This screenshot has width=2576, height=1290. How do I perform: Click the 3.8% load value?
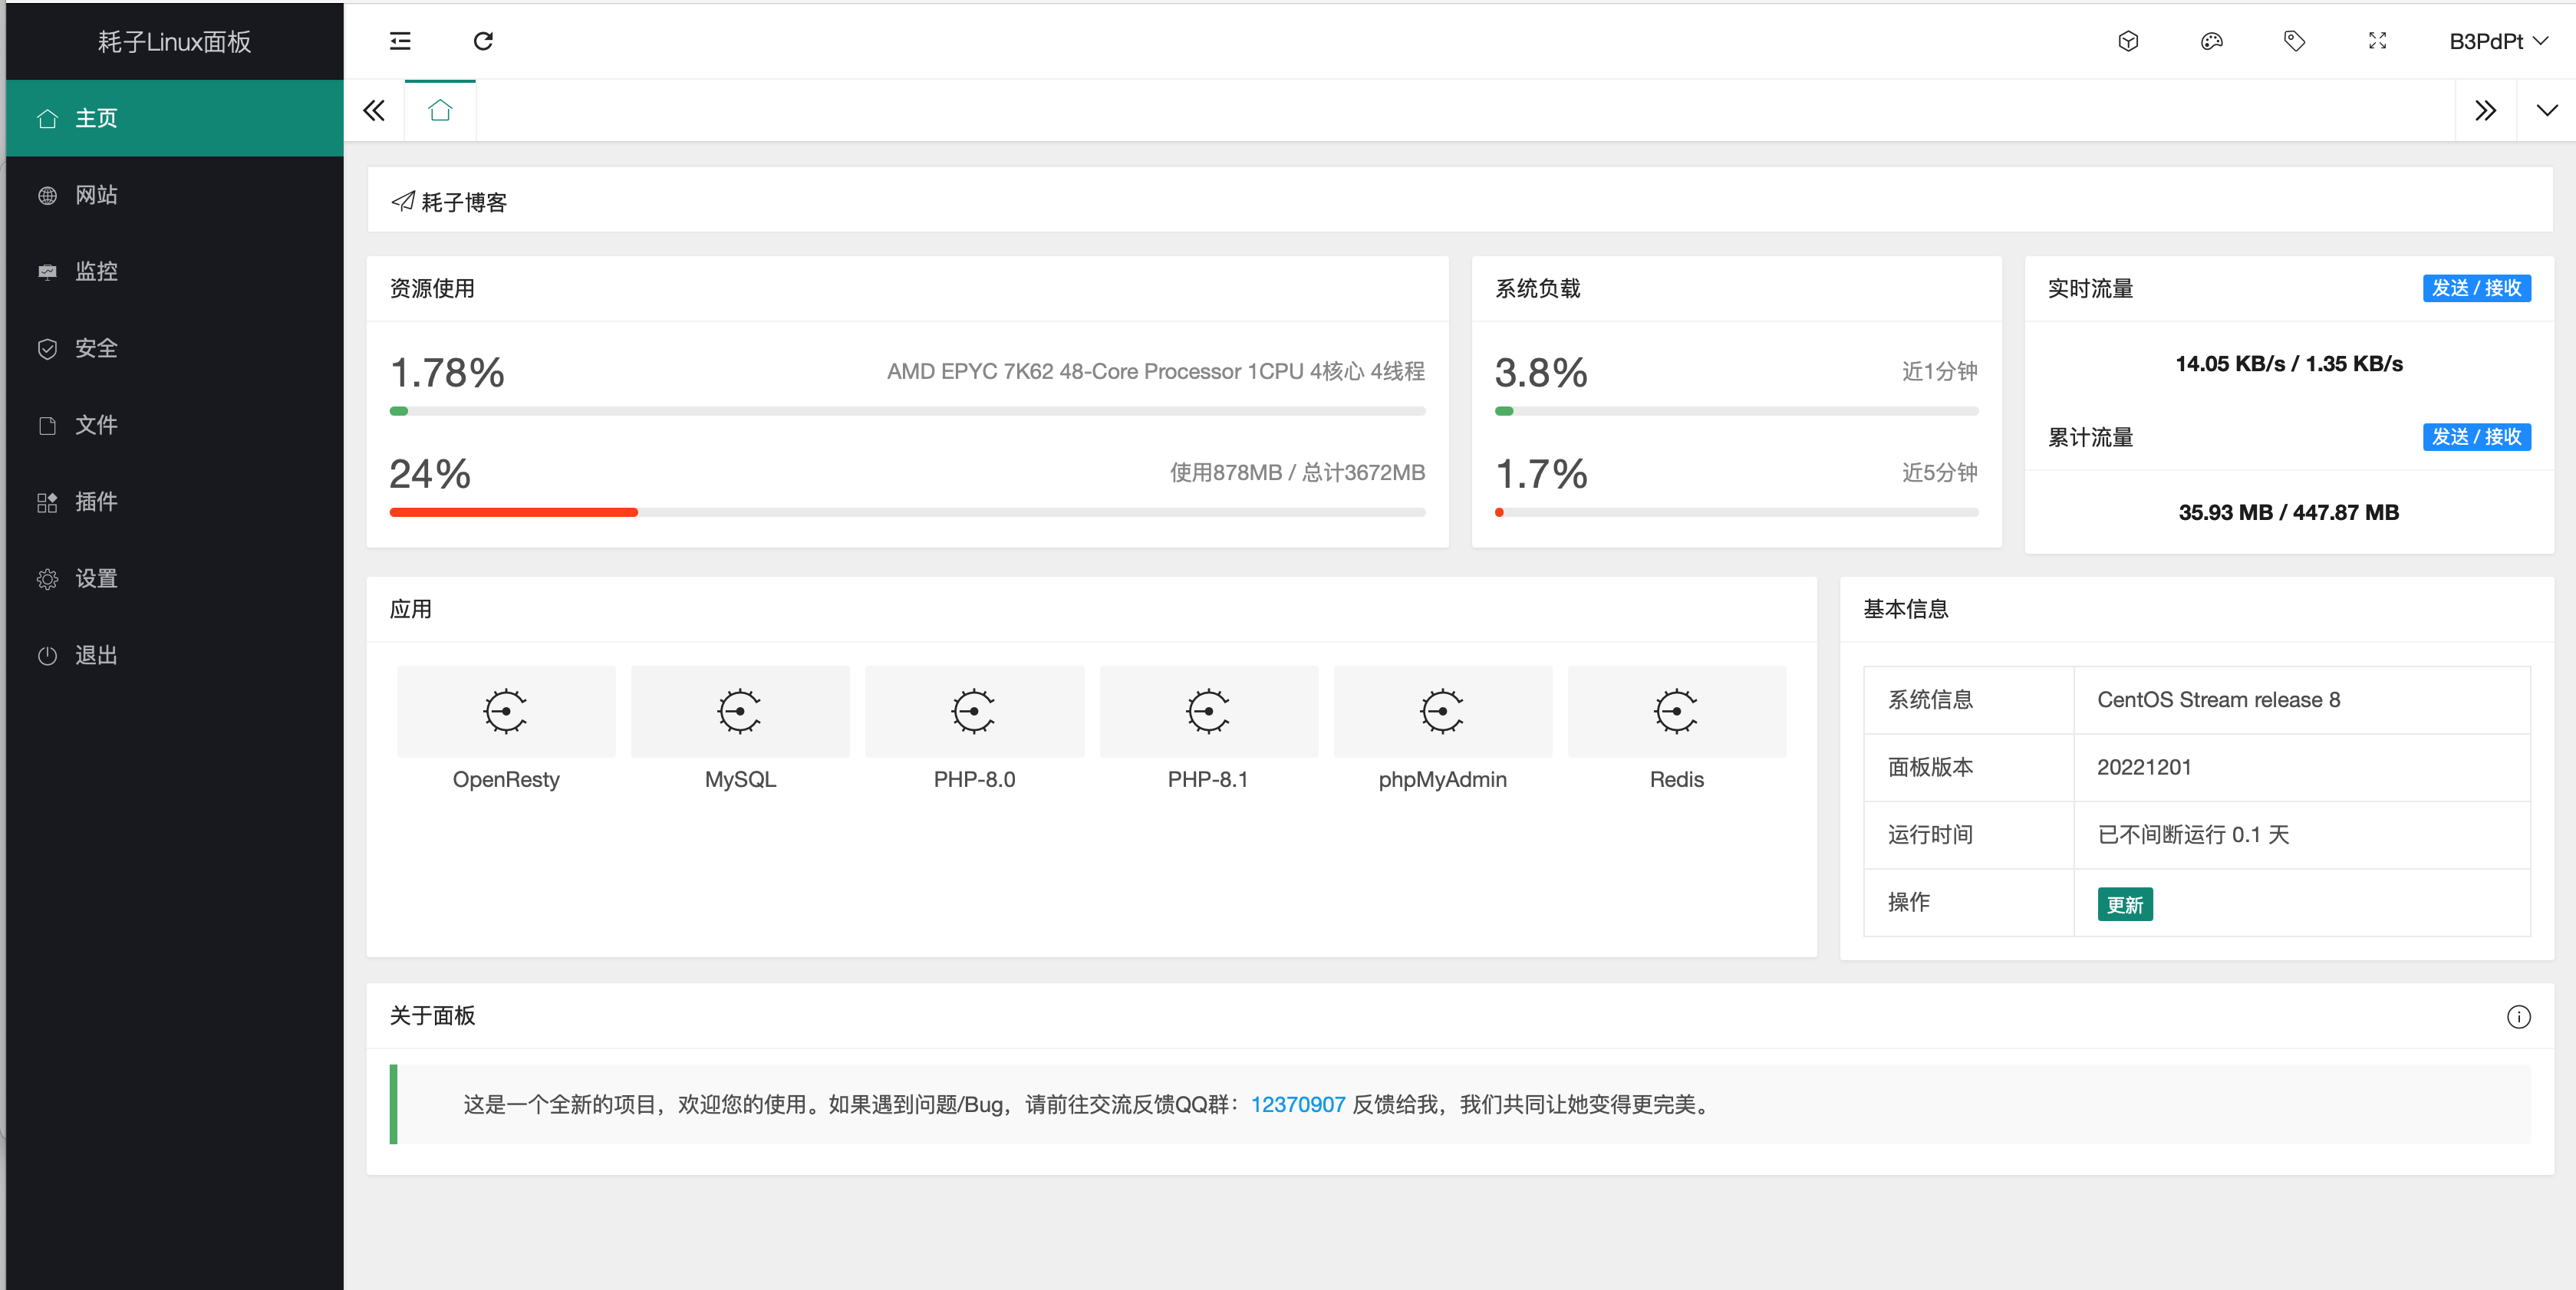1541,372
